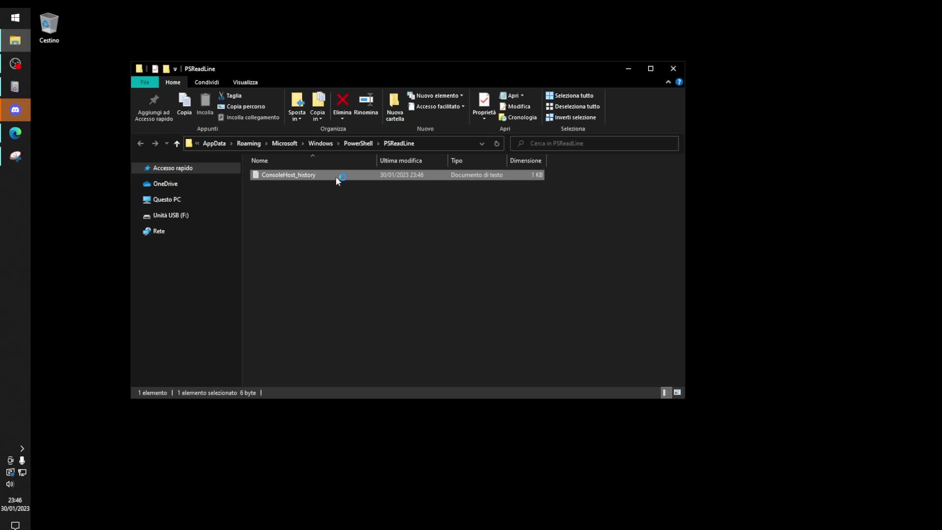Open the Condividi ribbon tab

point(207,82)
